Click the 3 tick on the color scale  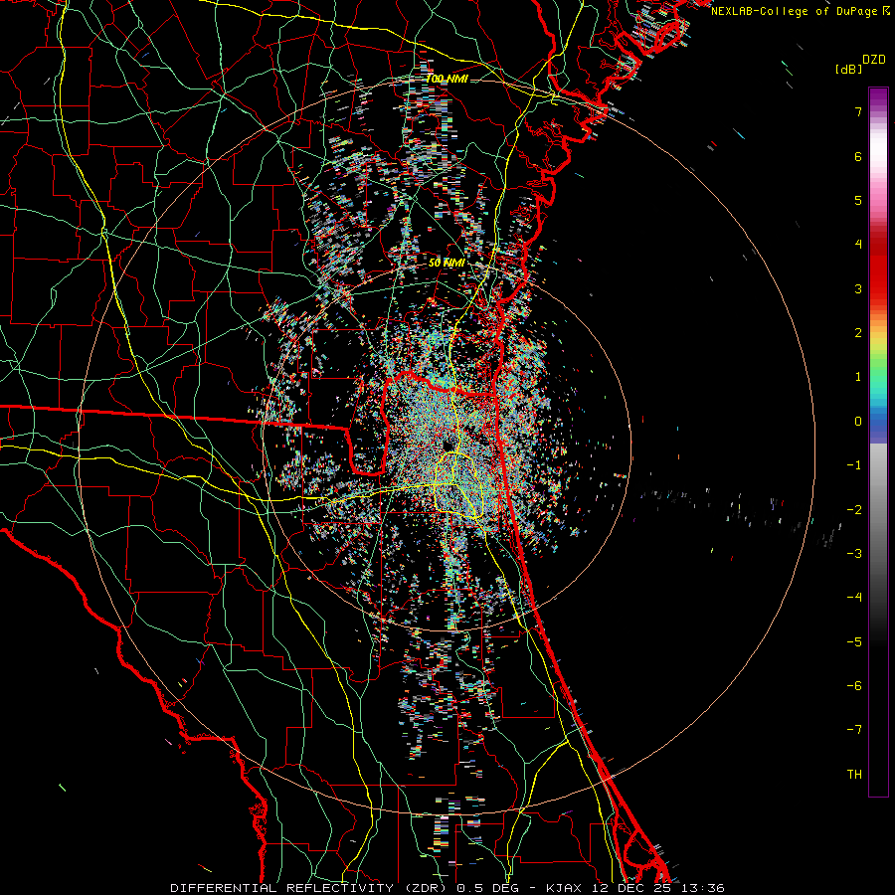(858, 288)
